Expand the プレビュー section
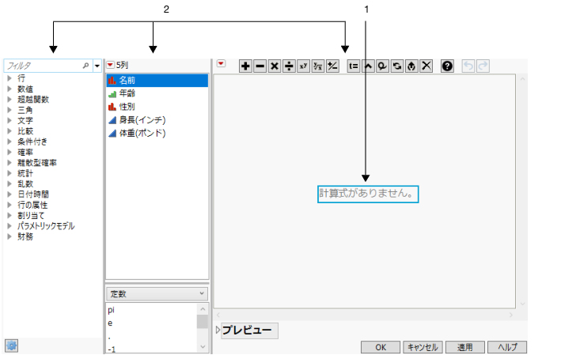Viewport: 561px width, 355px height. click(x=218, y=330)
